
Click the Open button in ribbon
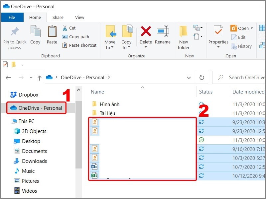tap(239, 28)
